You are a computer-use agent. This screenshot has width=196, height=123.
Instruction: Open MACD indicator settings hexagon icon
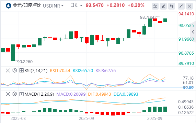(15, 94)
